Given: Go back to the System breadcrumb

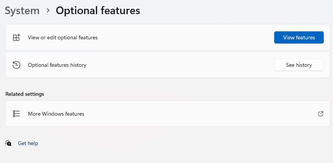Looking at the screenshot, I should tap(22, 11).
